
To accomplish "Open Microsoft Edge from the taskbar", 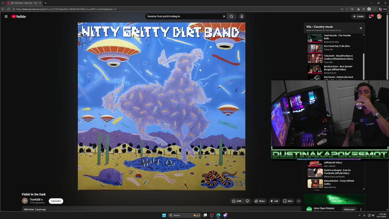I will coord(218,215).
